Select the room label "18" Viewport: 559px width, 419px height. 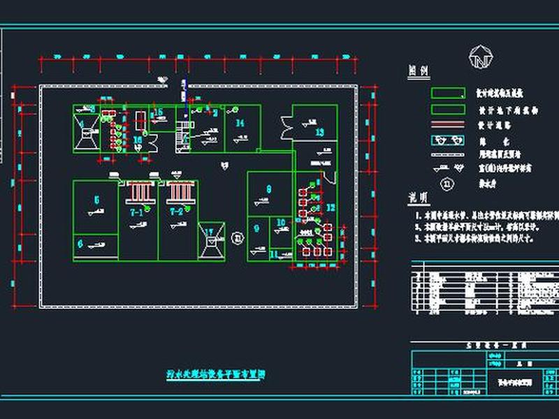click(x=138, y=140)
